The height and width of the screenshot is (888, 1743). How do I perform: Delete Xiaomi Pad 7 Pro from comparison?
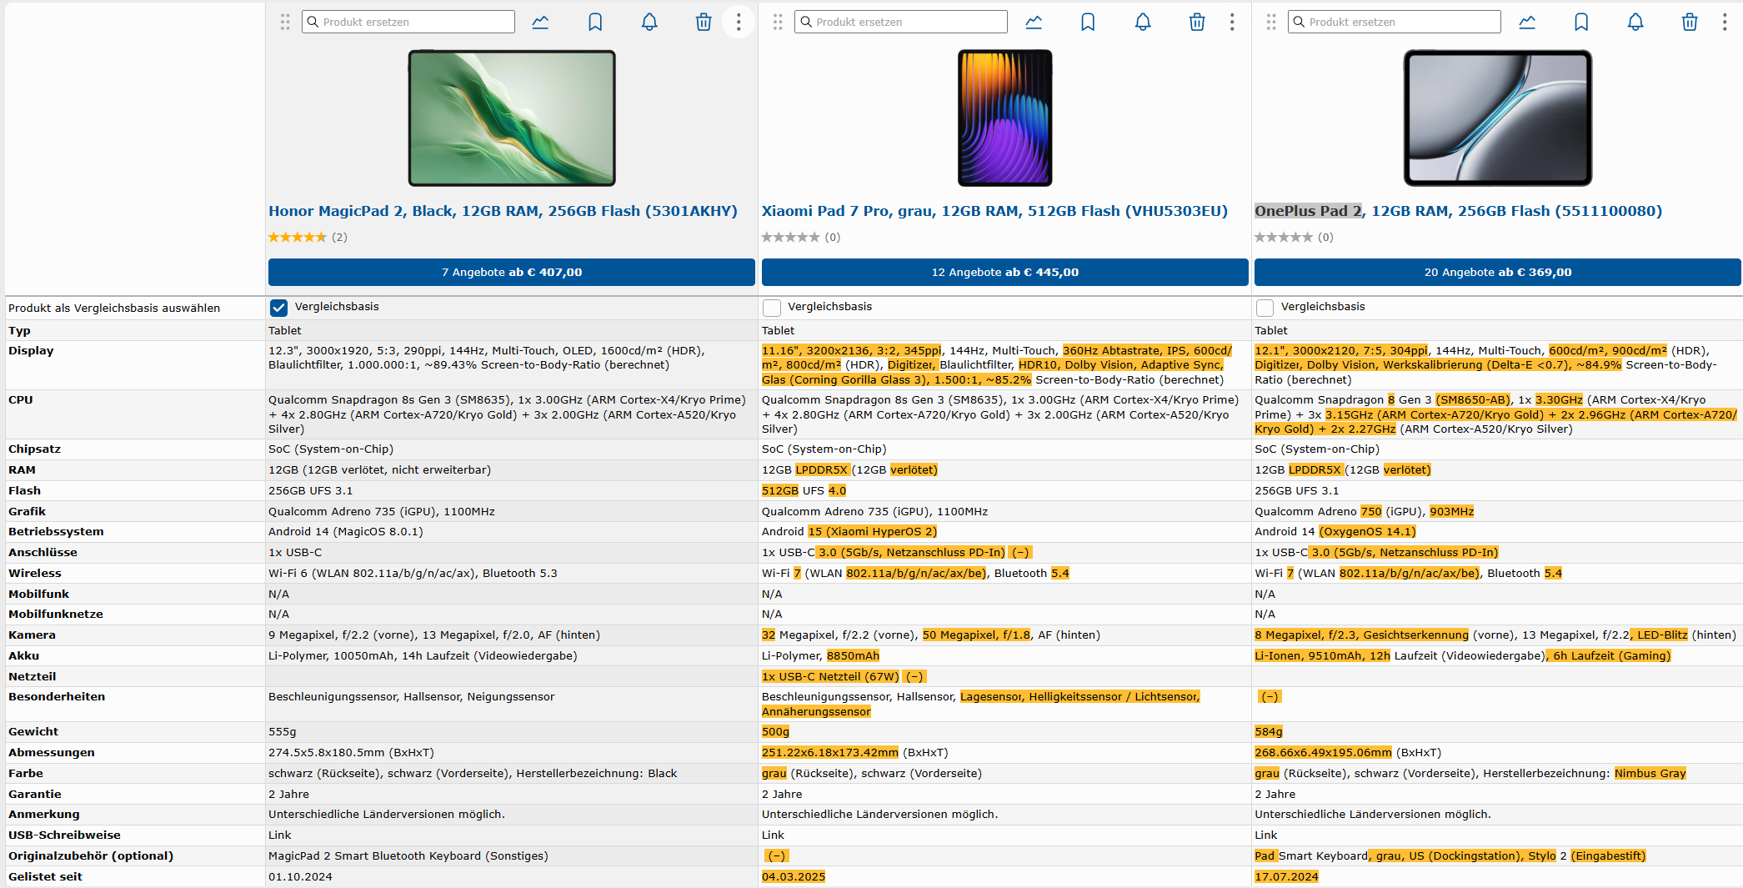click(1197, 23)
